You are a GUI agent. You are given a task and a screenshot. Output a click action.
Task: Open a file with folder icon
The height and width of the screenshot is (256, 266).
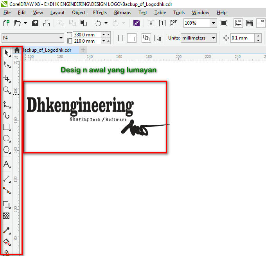pos(17,23)
